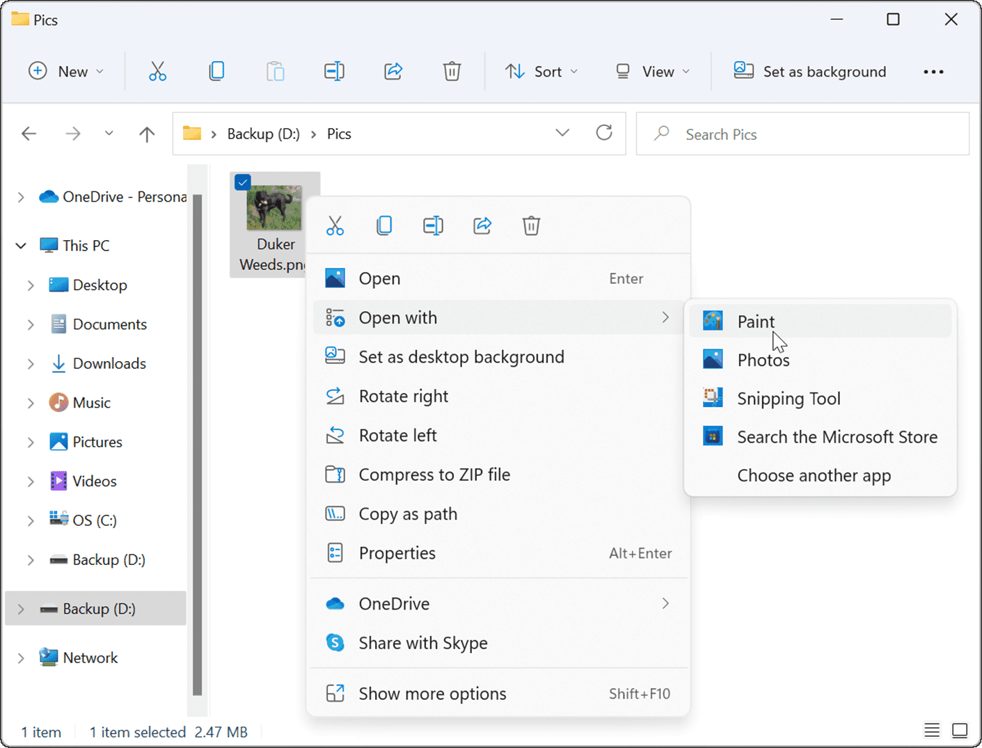Collapse the This PC tree item
The width and height of the screenshot is (982, 748).
tap(20, 245)
